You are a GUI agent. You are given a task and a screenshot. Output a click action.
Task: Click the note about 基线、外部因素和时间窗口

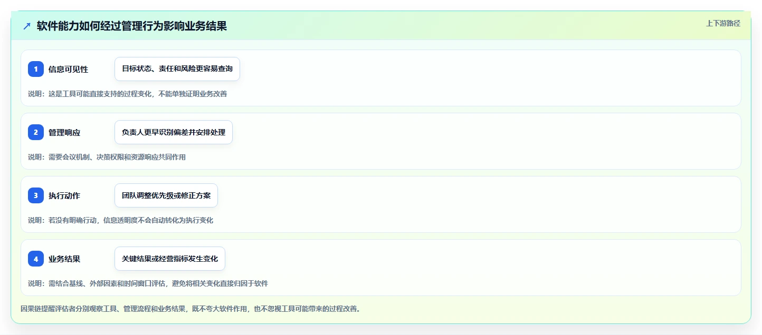tap(148, 283)
